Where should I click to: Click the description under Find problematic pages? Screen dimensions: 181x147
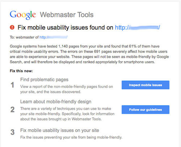click(x=67, y=89)
